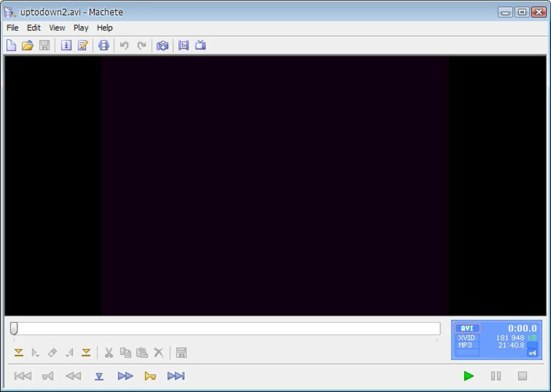Go to the end of the video

(x=176, y=376)
